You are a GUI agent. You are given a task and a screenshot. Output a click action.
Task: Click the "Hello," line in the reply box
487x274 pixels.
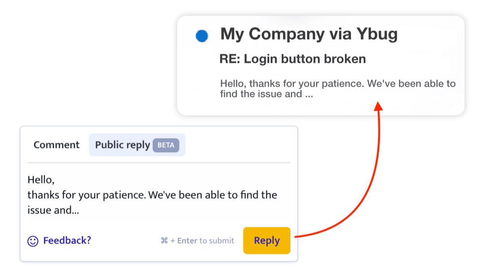click(x=41, y=179)
